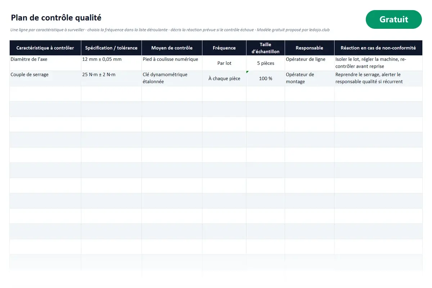Click the 'Responsable' column header

tap(310, 48)
